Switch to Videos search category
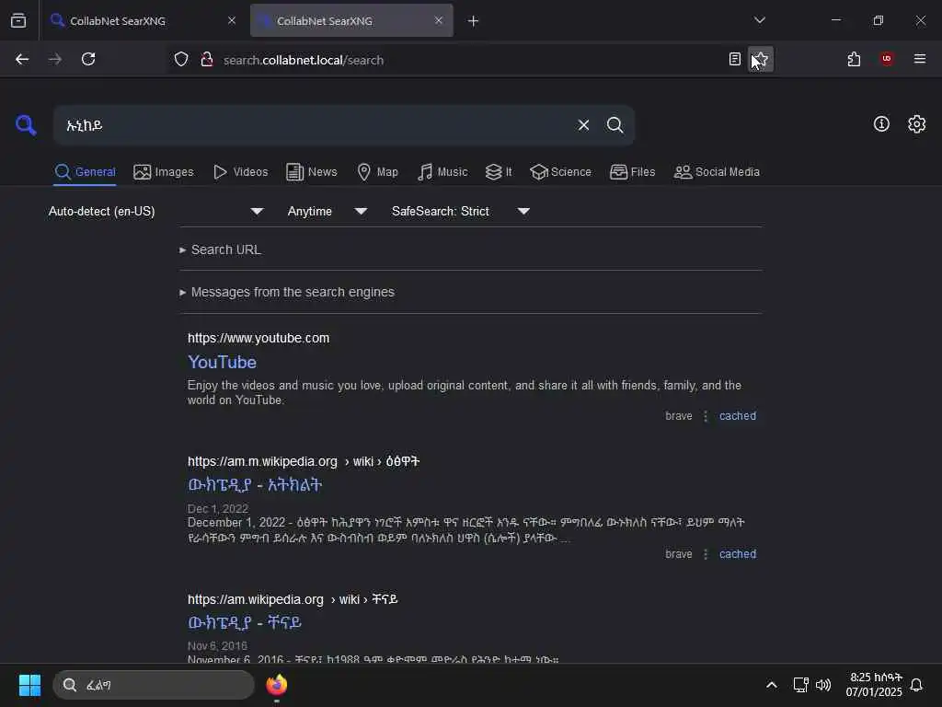Screen dimensions: 942x707 [x=240, y=172]
